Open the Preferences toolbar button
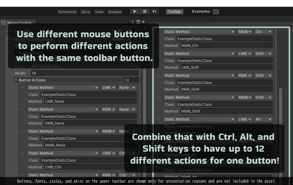This screenshot has height=185, width=293. 67,12
